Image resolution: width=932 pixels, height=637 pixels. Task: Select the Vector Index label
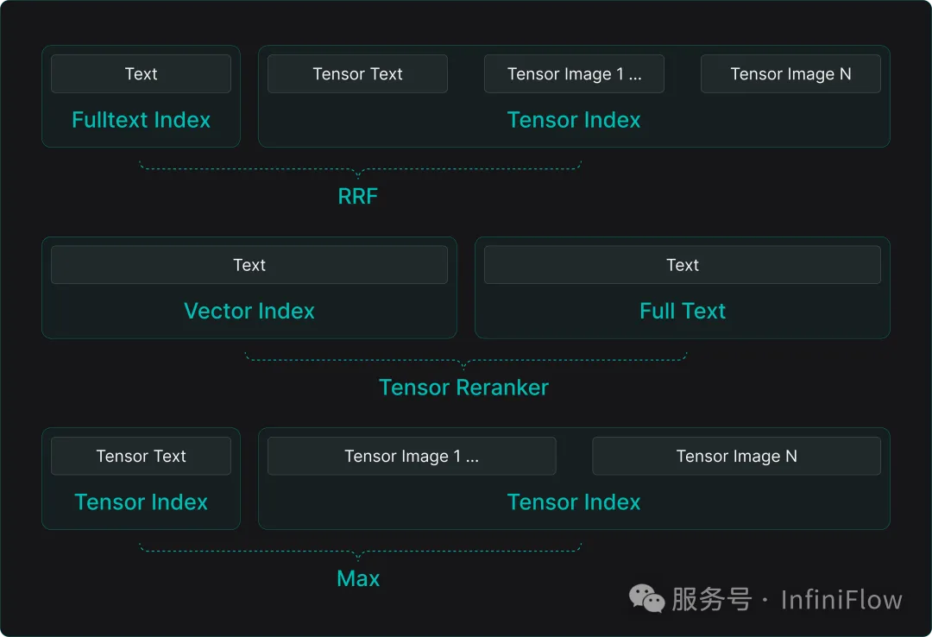249,311
